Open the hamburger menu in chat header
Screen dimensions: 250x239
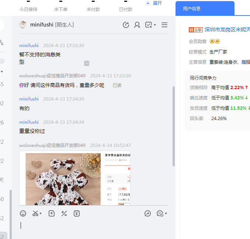tap(164, 25)
